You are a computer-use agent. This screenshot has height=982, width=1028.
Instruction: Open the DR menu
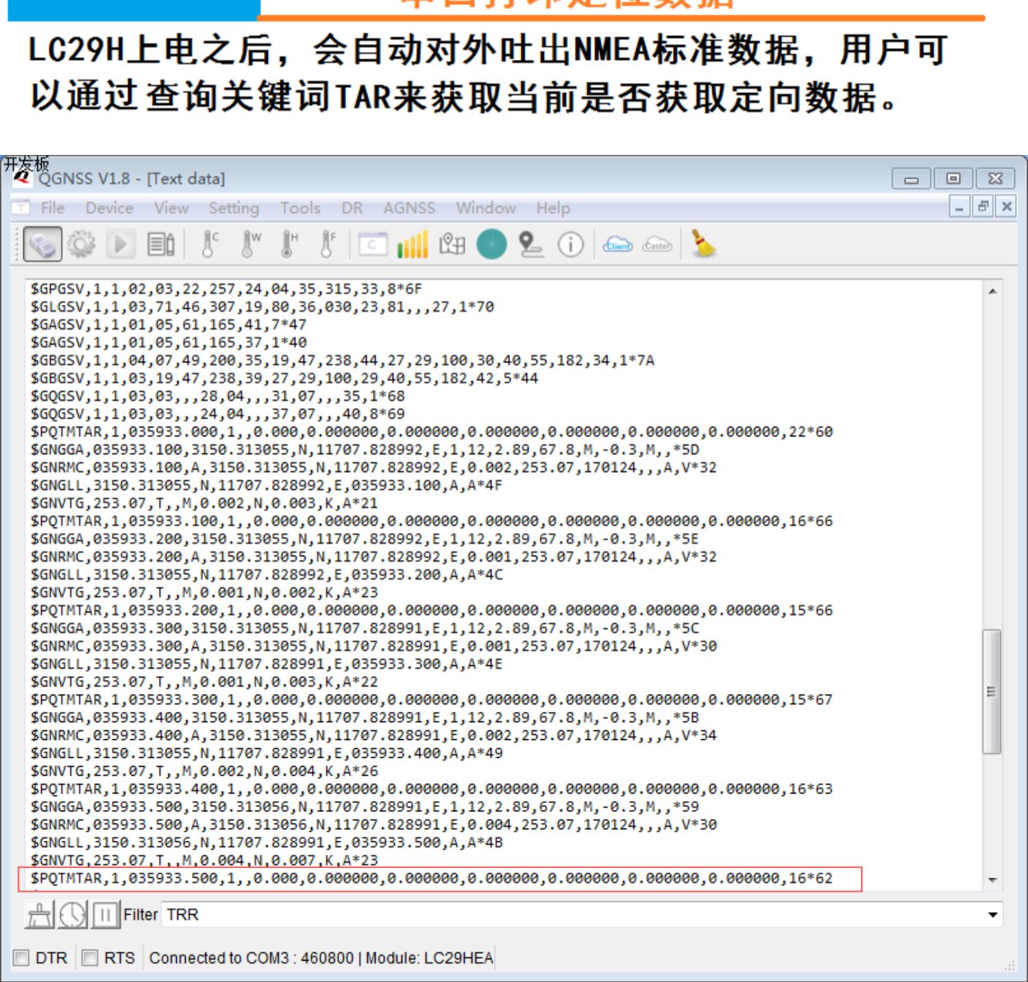[352, 208]
